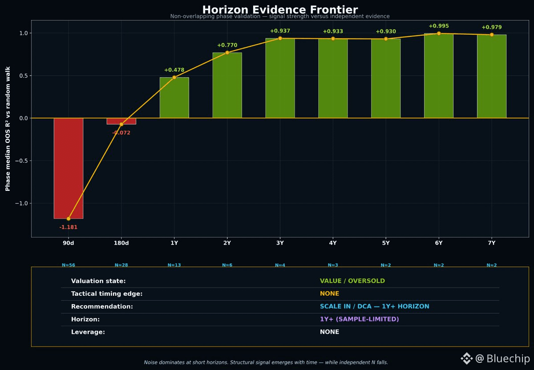
Task: Click the y-axis tick −0.5
Action: (x=22, y=161)
